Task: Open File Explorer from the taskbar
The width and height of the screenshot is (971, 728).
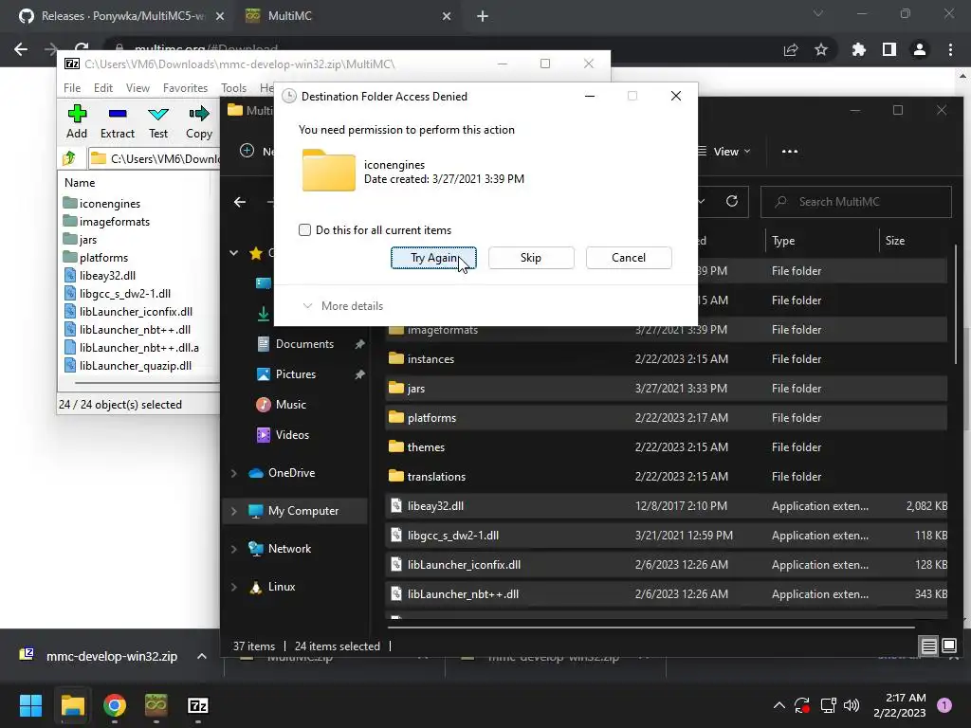Action: (x=72, y=705)
